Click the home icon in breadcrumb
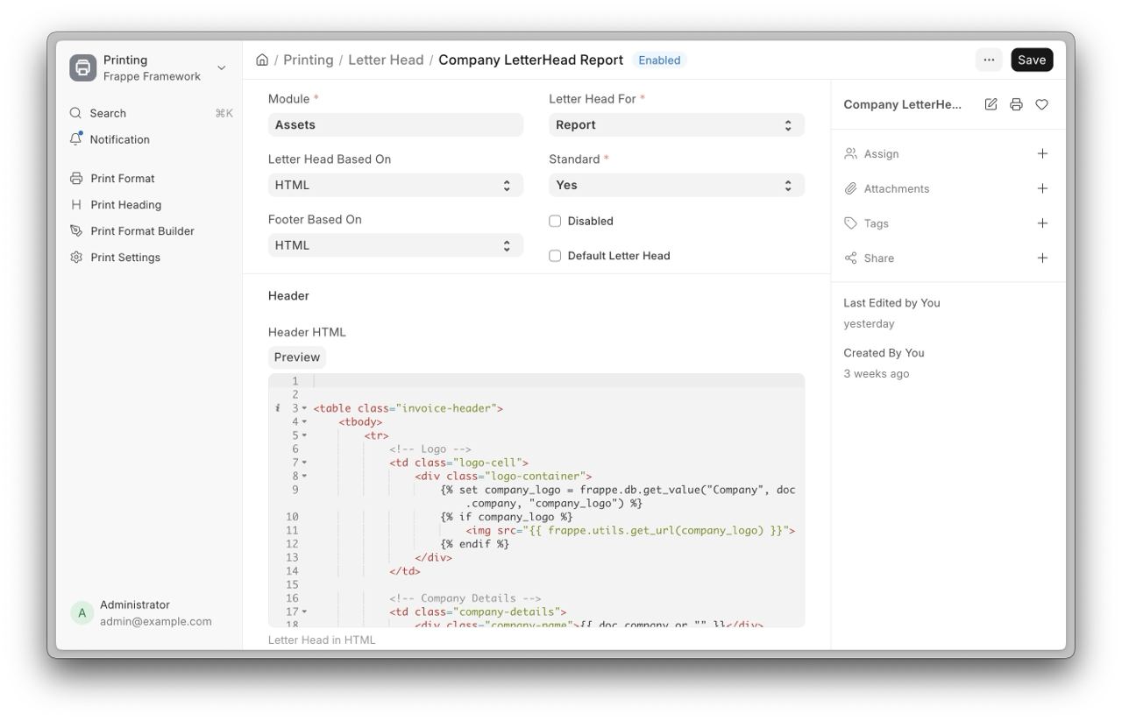This screenshot has width=1122, height=721. tap(262, 60)
